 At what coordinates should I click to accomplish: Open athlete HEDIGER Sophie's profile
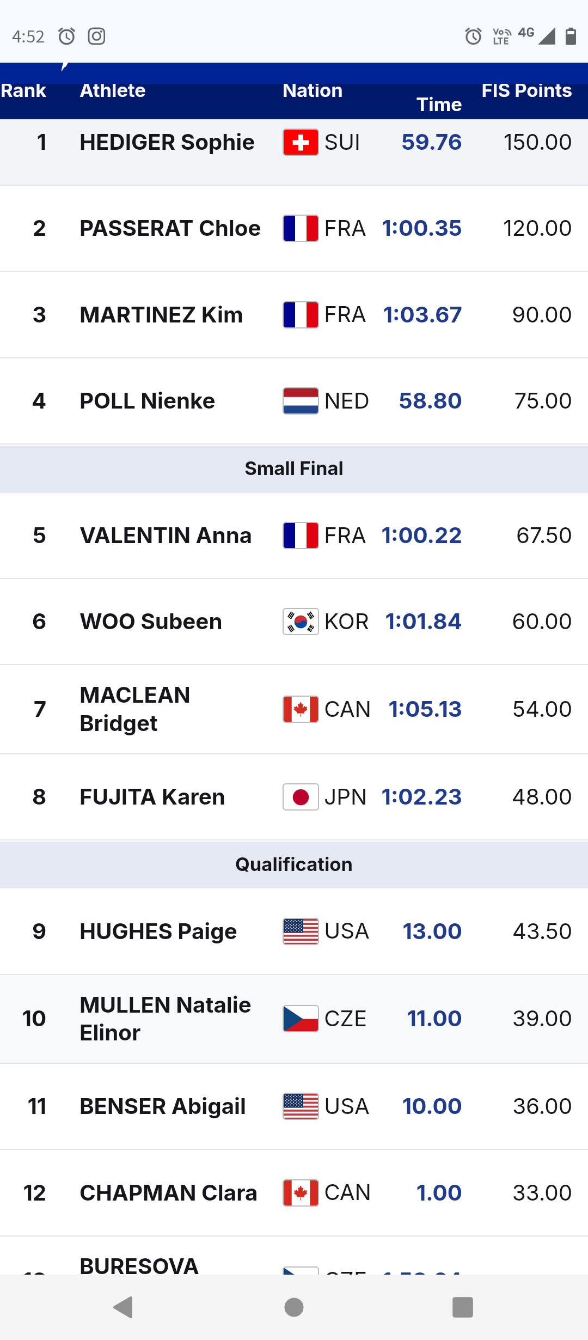point(167,142)
